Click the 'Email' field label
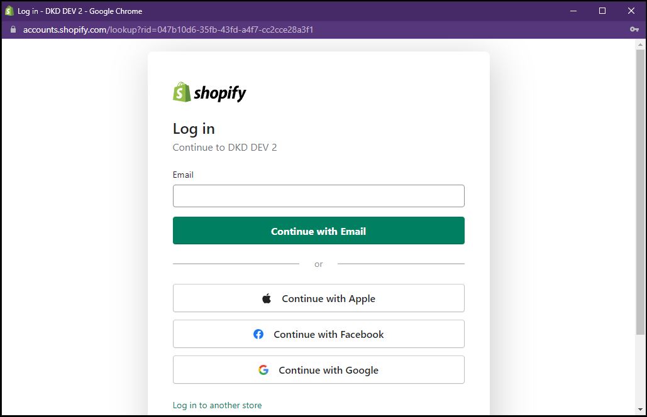 (183, 175)
